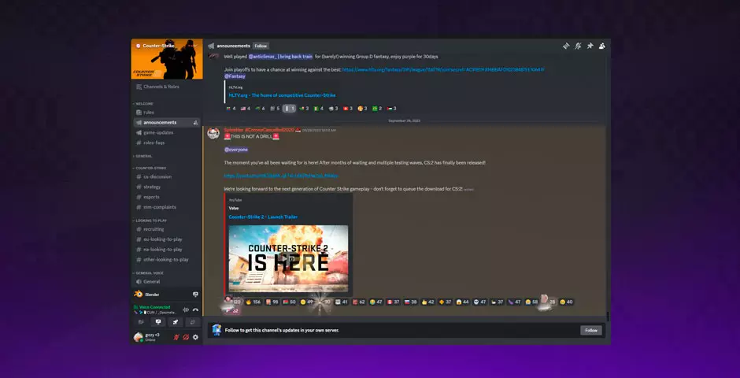Disconnect from voice with the phone icon
The height and width of the screenshot is (378, 740).
click(x=195, y=310)
